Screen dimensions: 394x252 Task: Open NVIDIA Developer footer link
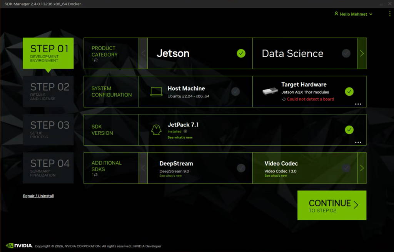[147, 246]
